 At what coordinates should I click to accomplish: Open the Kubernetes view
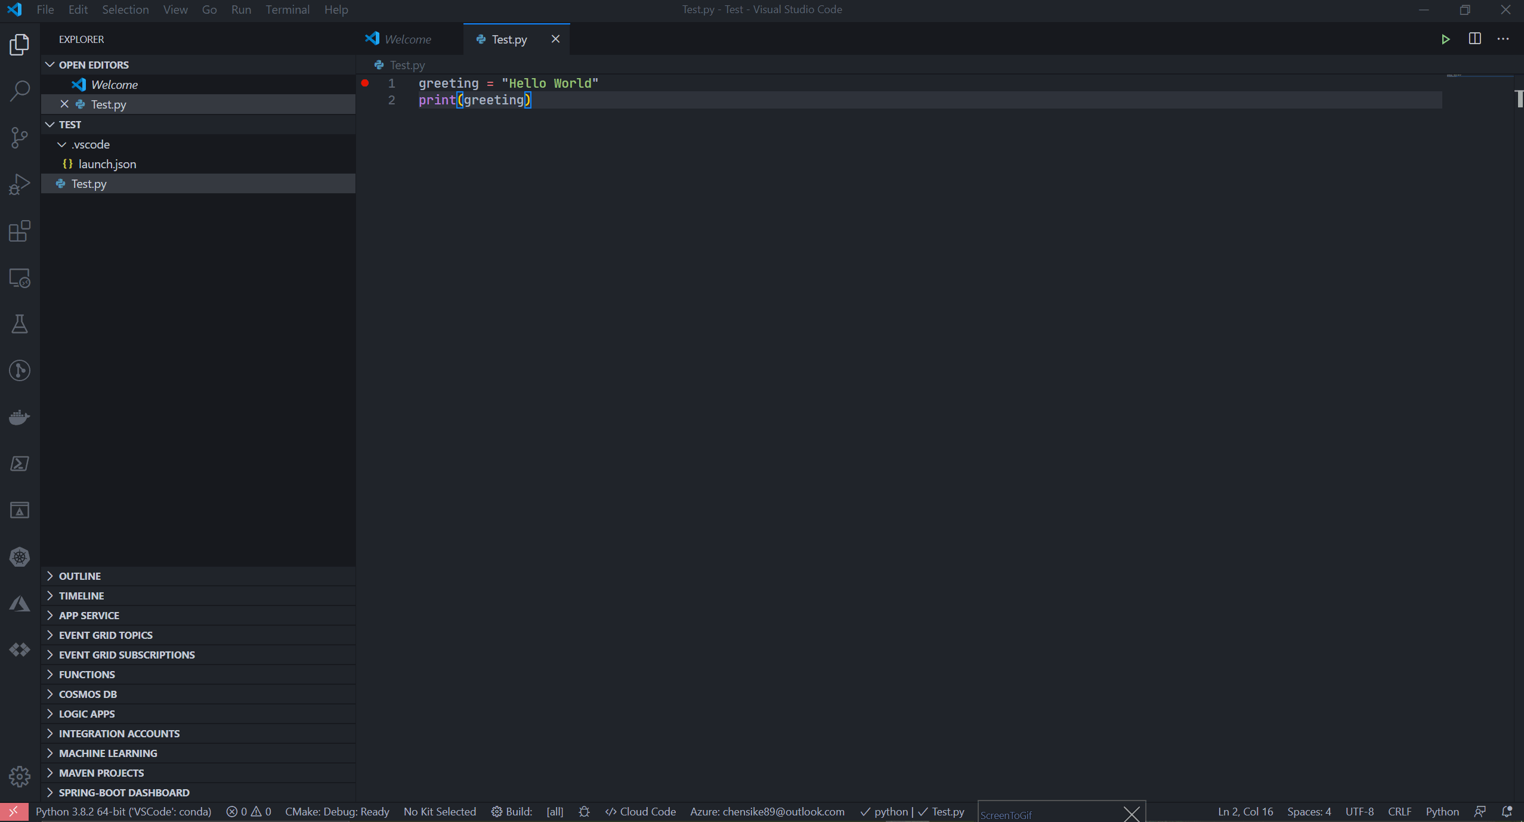click(20, 557)
